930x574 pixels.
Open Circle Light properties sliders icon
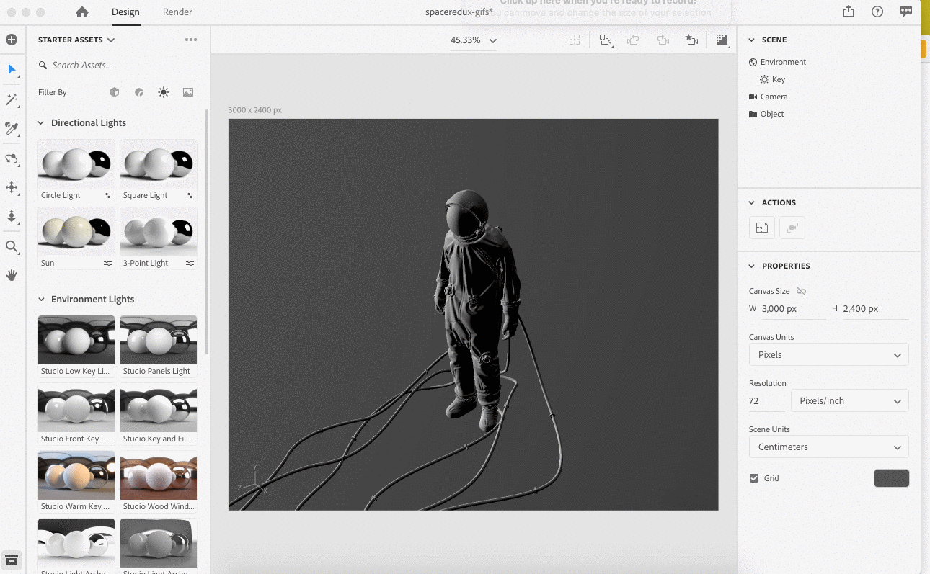coord(107,195)
